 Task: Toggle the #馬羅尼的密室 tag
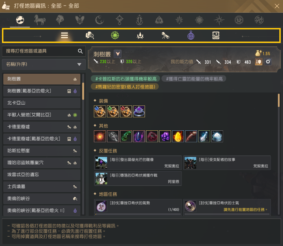125,87
